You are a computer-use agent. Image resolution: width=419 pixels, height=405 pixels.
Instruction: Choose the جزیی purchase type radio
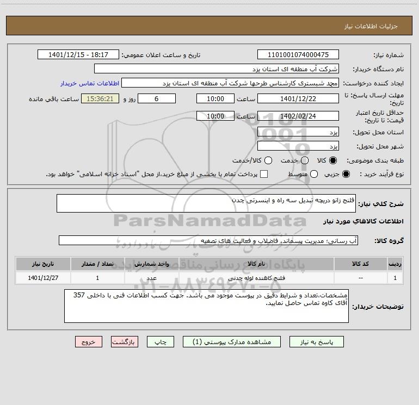[x=346, y=174]
